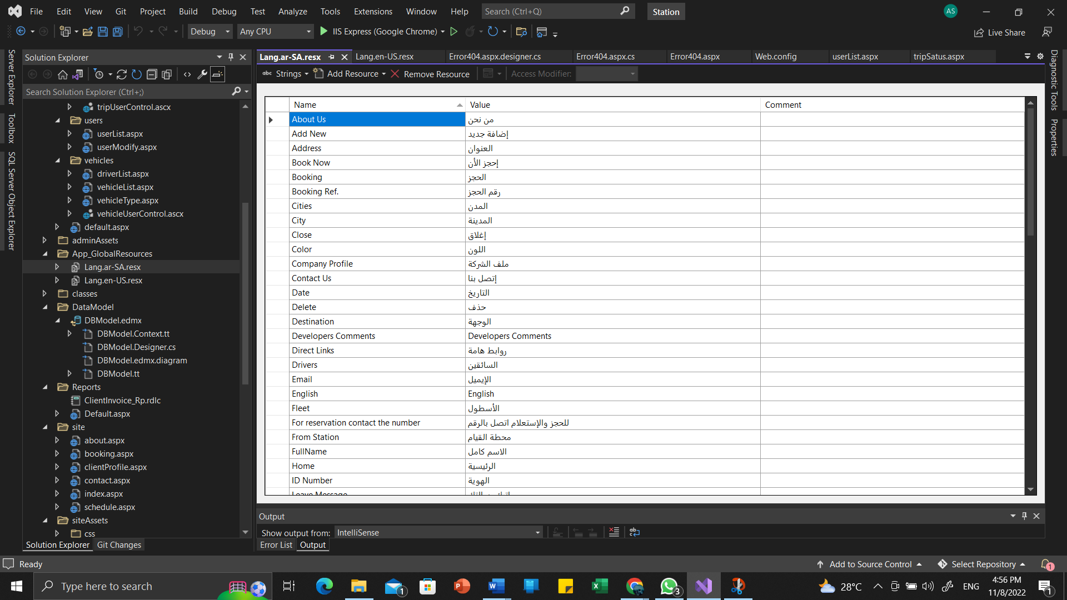Viewport: 1067px width, 600px height.
Task: Click Sync with Active Document icon
Action: [122, 74]
